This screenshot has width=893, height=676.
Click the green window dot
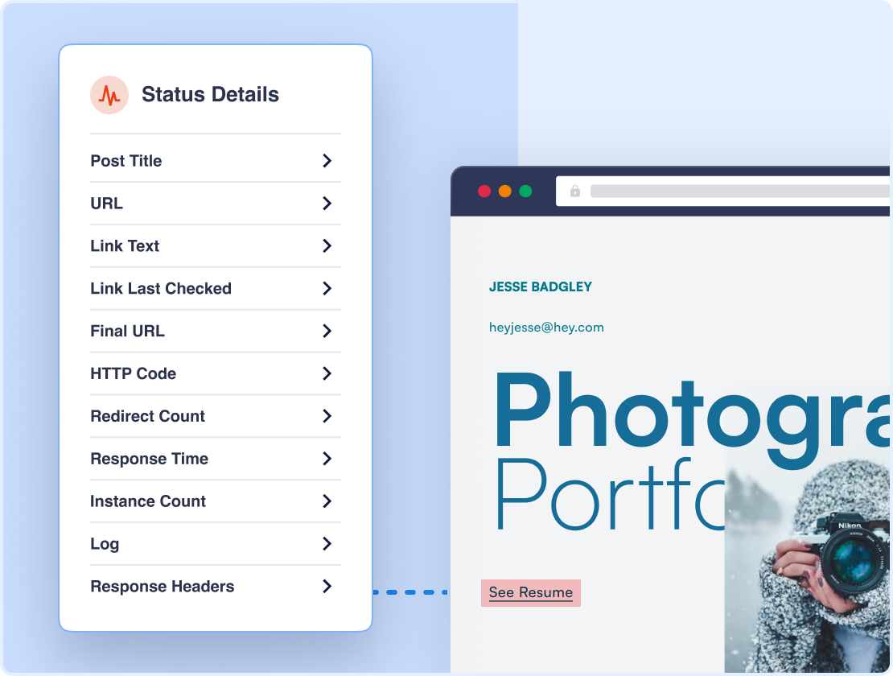(x=525, y=191)
